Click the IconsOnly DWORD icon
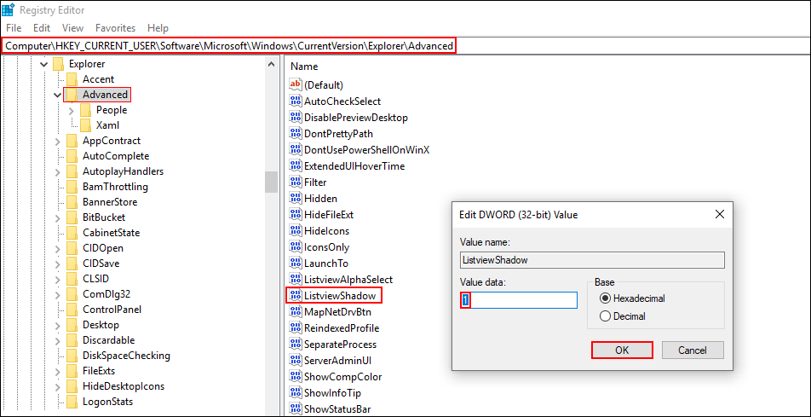 [x=296, y=246]
